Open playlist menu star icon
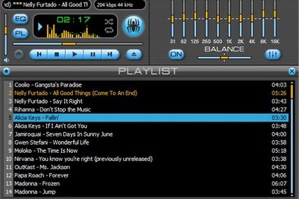The height and width of the screenshot is (199, 299). [x=6, y=71]
